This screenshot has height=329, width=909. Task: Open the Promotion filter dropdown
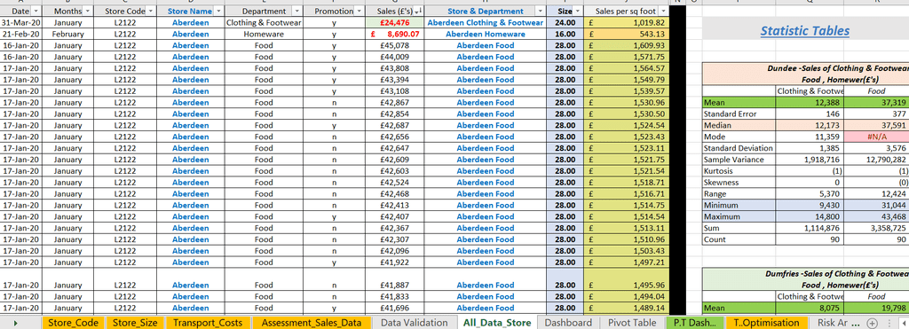tap(359, 11)
